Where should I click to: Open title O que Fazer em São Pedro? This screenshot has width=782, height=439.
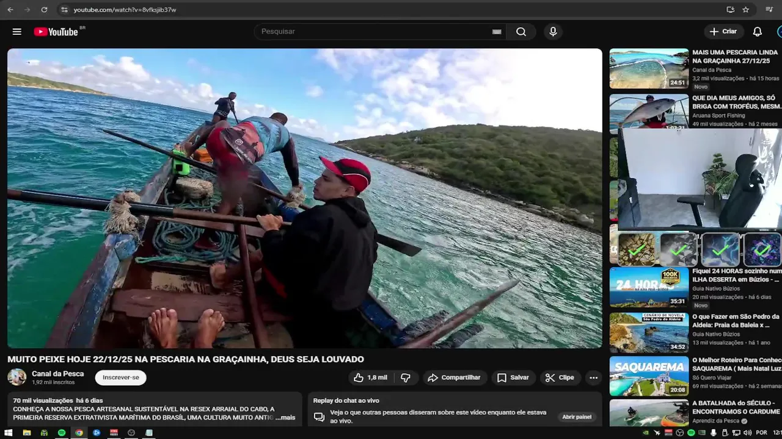[736, 321]
